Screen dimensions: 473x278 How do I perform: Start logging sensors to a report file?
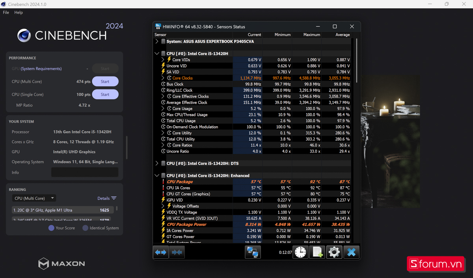(317, 252)
